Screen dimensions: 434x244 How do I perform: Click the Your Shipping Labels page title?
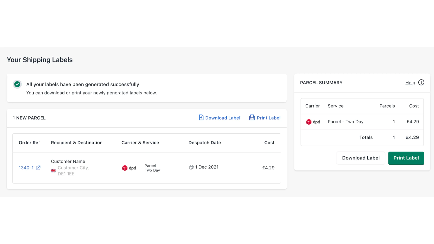40,60
